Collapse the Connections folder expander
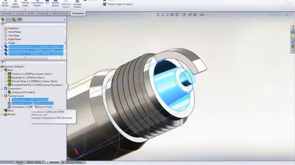The image size is (295, 165). [x=2, y=88]
